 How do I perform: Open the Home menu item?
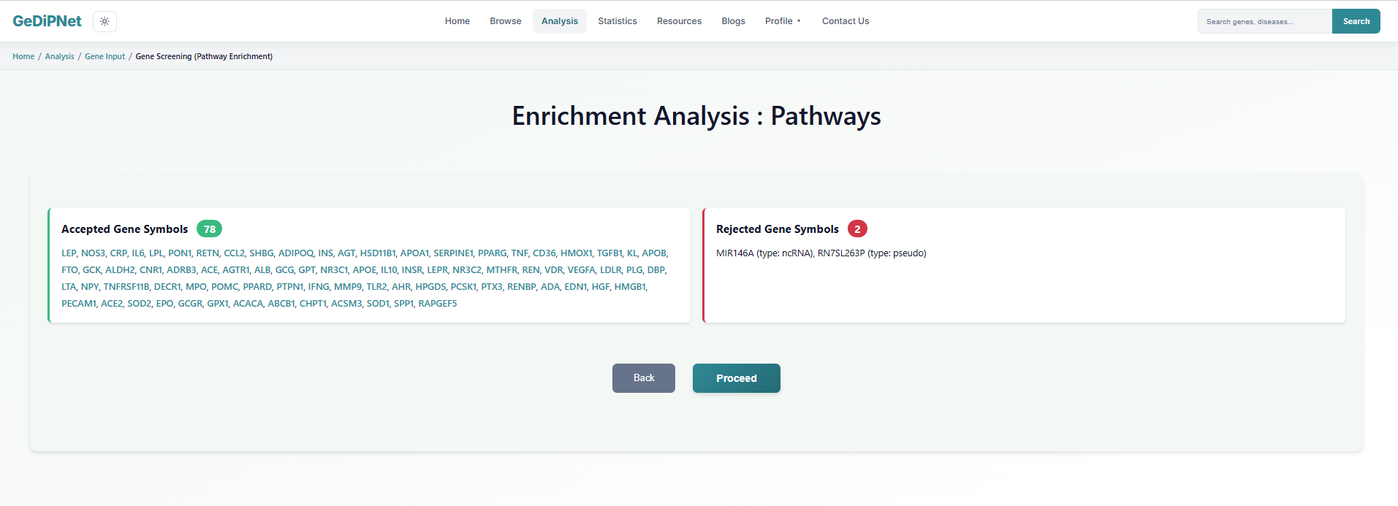(x=457, y=21)
